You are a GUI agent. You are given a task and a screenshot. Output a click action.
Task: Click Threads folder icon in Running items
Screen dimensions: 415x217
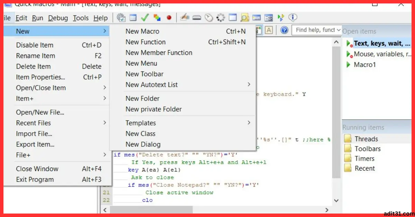[348, 139]
